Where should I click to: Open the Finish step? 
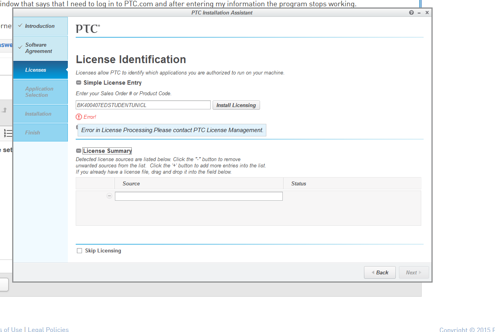[40, 132]
